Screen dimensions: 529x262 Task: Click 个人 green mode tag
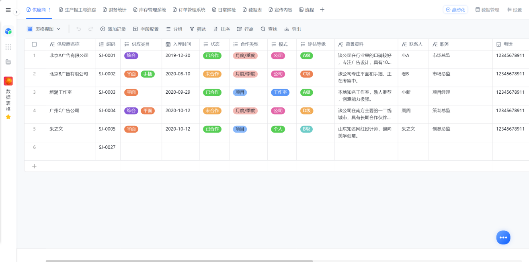[278, 129]
